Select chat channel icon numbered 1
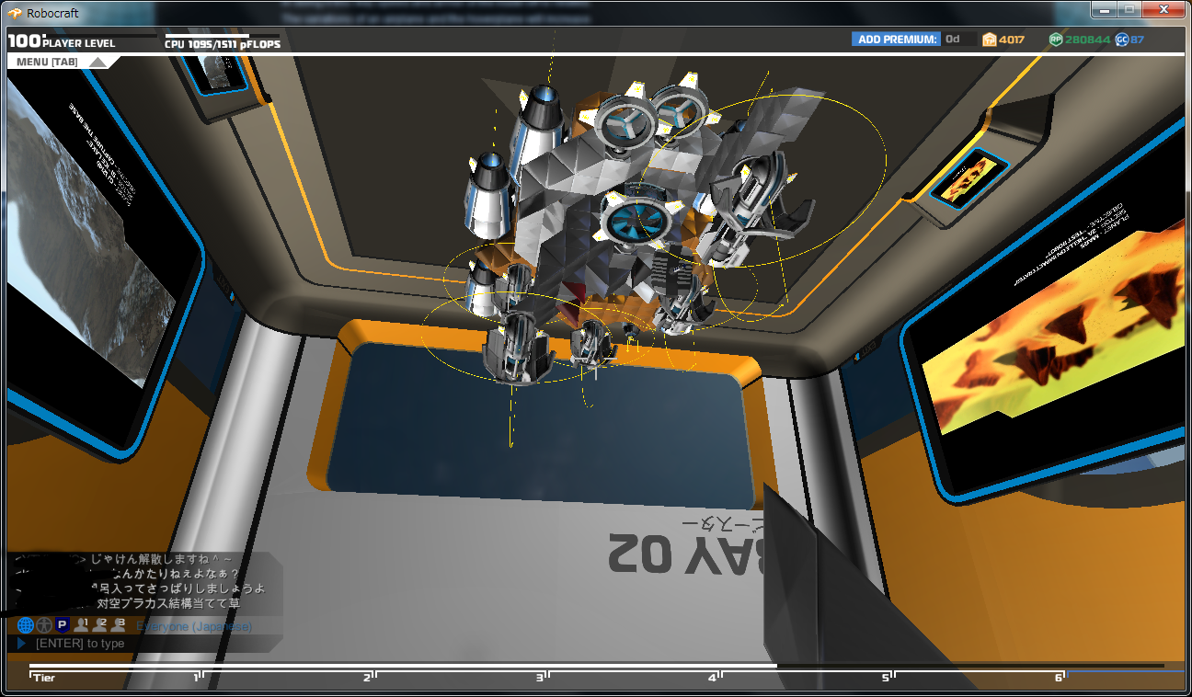The width and height of the screenshot is (1192, 697). (82, 625)
